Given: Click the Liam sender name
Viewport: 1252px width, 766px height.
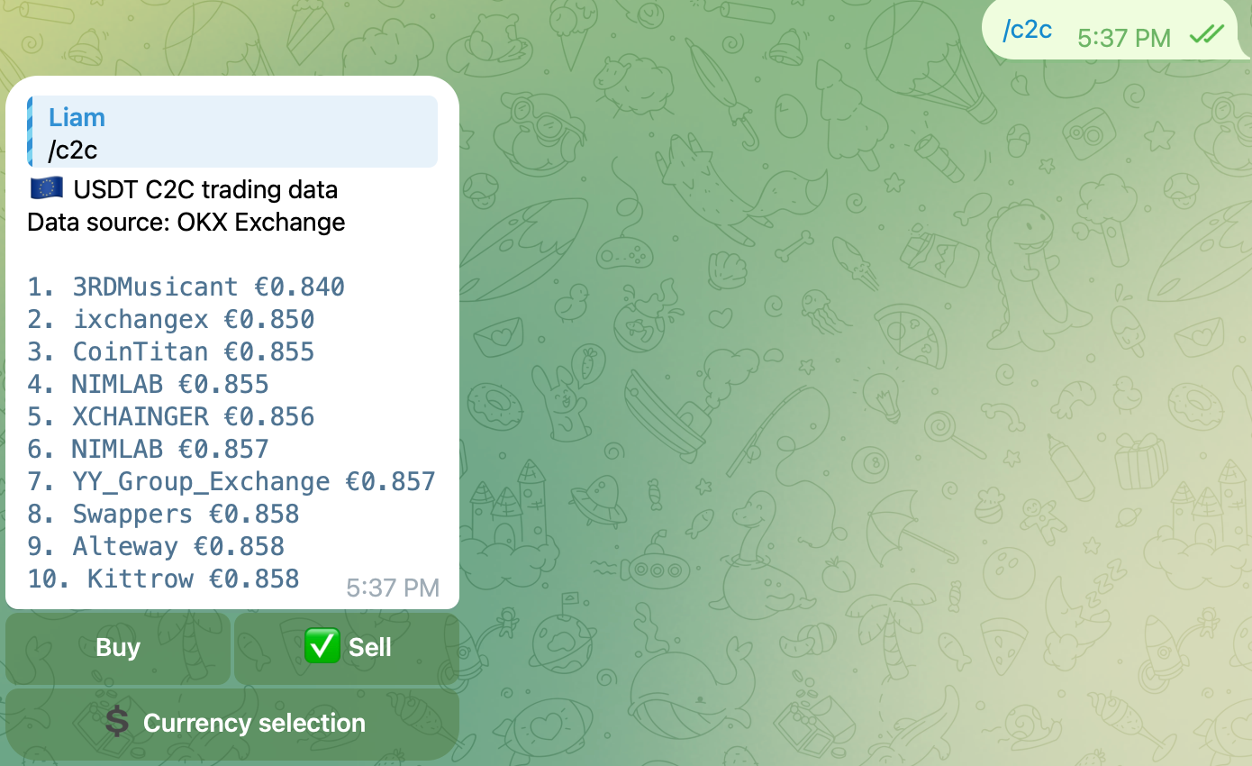Looking at the screenshot, I should [x=77, y=117].
